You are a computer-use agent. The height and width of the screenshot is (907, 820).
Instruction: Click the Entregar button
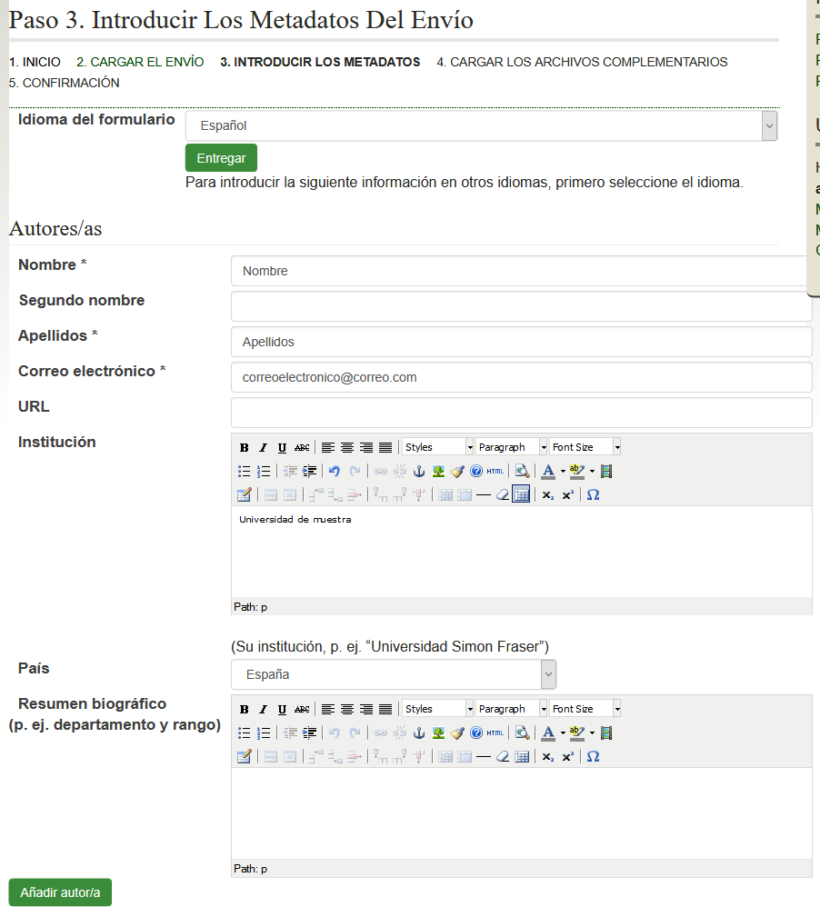pos(221,158)
